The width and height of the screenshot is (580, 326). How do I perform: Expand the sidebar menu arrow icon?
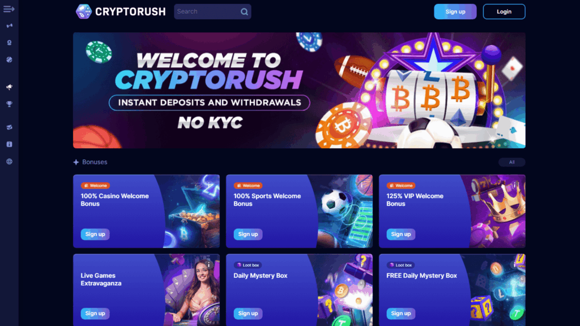(9, 9)
